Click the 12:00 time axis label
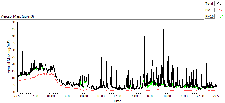 (117, 96)
